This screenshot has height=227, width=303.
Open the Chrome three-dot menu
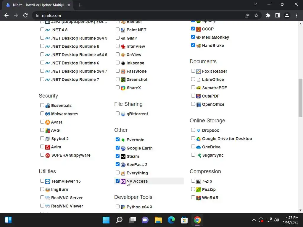[x=296, y=15]
